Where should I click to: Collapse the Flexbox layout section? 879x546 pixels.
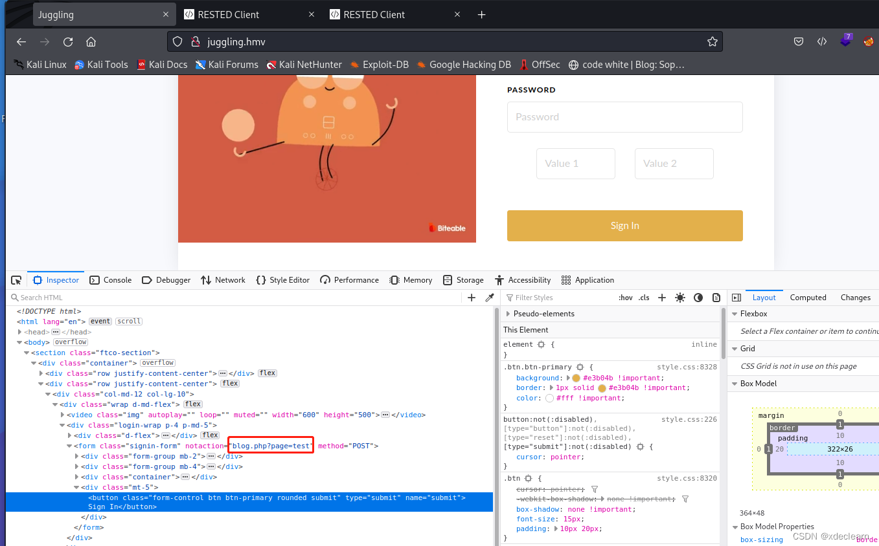735,314
